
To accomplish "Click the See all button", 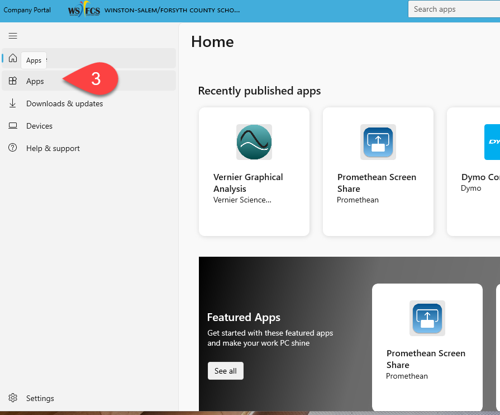I will pos(226,371).
